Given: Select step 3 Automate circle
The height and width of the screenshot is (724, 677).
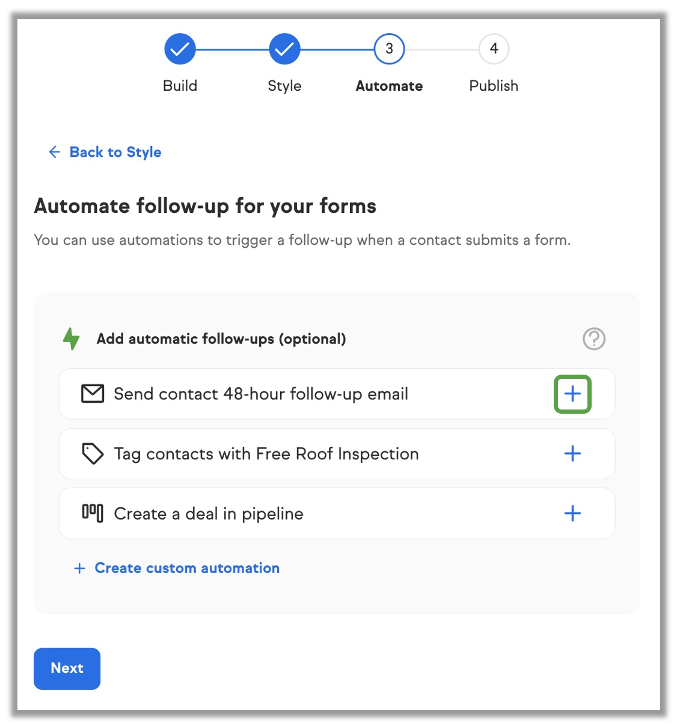Looking at the screenshot, I should click(389, 49).
